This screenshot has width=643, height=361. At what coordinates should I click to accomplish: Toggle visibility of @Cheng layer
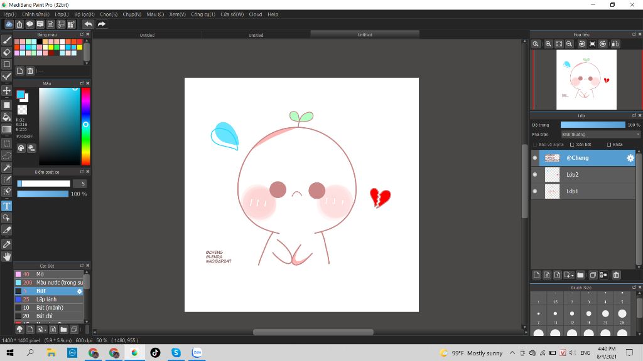click(x=535, y=158)
